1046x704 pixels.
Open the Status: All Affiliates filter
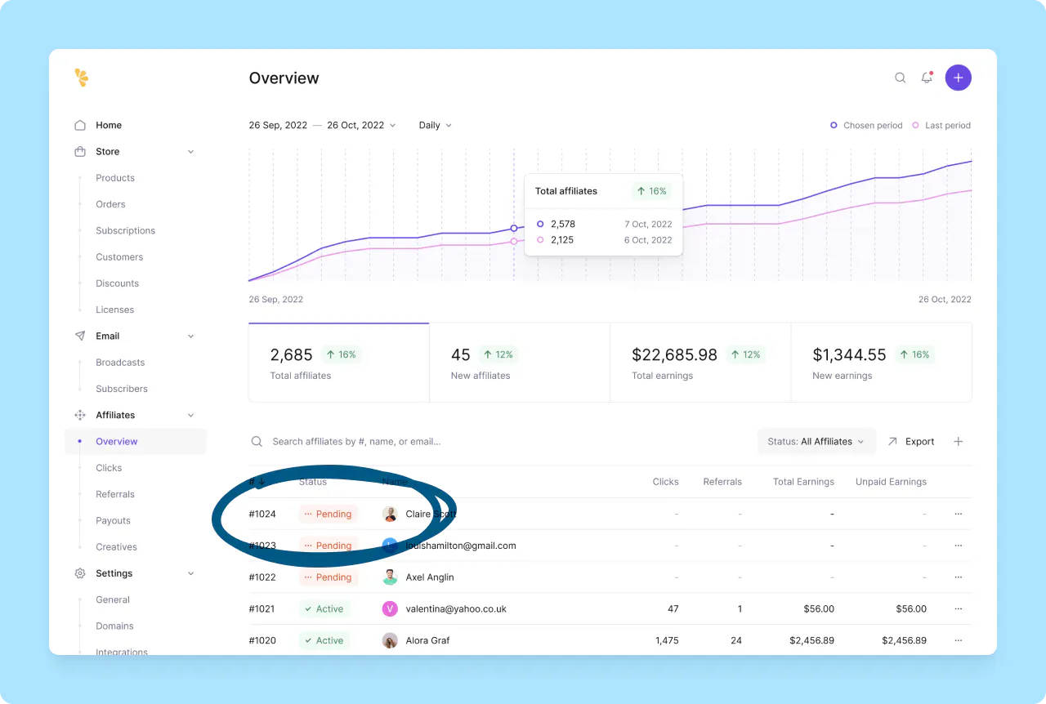(x=816, y=441)
